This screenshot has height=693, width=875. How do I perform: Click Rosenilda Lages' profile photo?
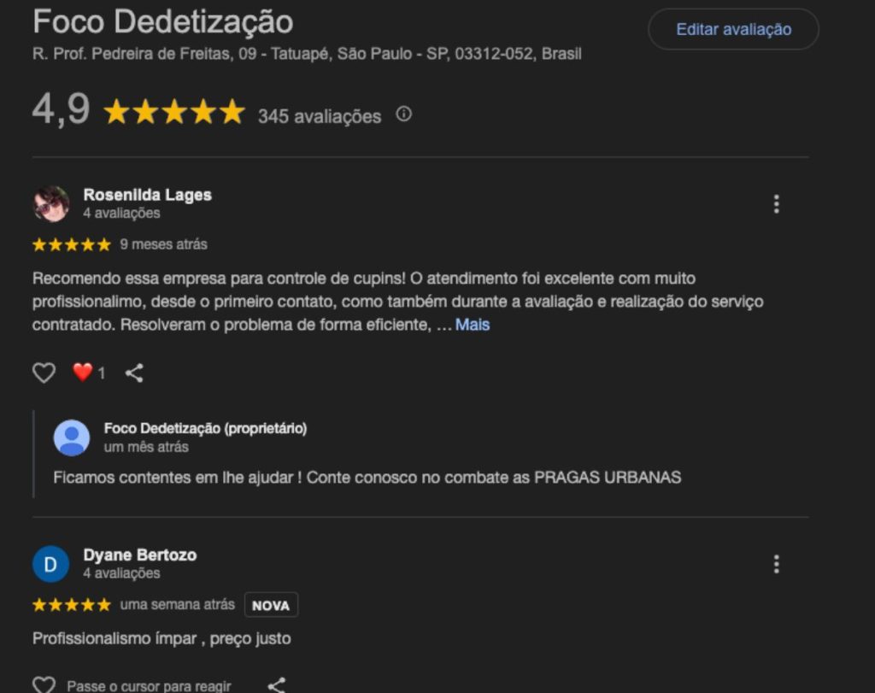click(x=51, y=204)
